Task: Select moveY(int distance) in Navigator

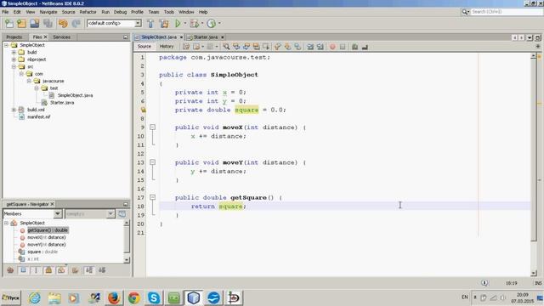Action: pos(47,245)
